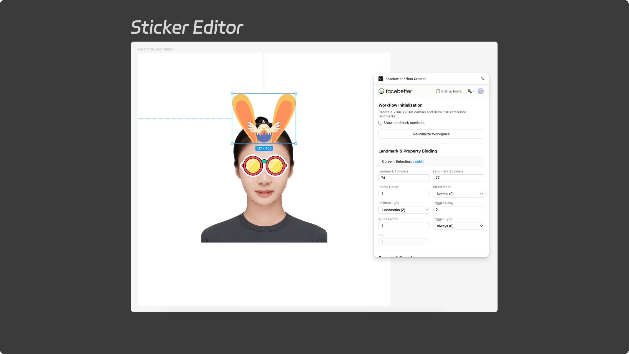Change the Trigger Type dropdown
629x354 pixels.
click(x=458, y=226)
